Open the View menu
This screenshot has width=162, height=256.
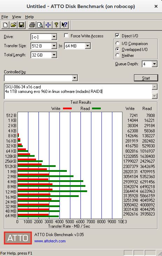pos(16,17)
